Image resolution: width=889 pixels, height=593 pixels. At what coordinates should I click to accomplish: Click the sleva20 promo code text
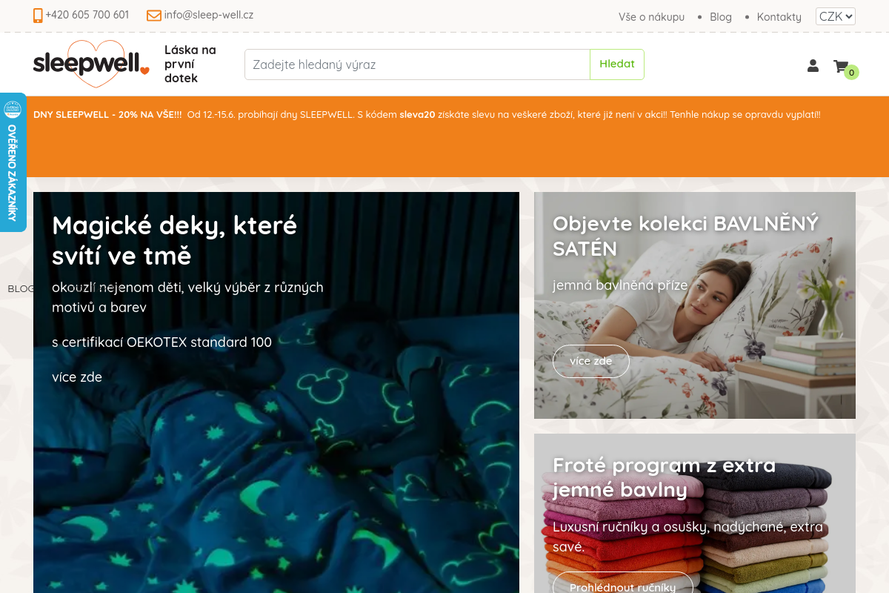click(x=417, y=115)
